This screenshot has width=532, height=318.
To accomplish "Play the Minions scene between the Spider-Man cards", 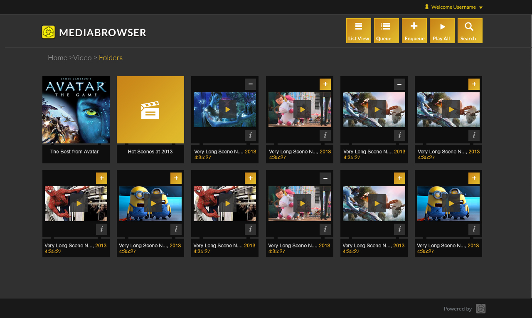I will 153,203.
